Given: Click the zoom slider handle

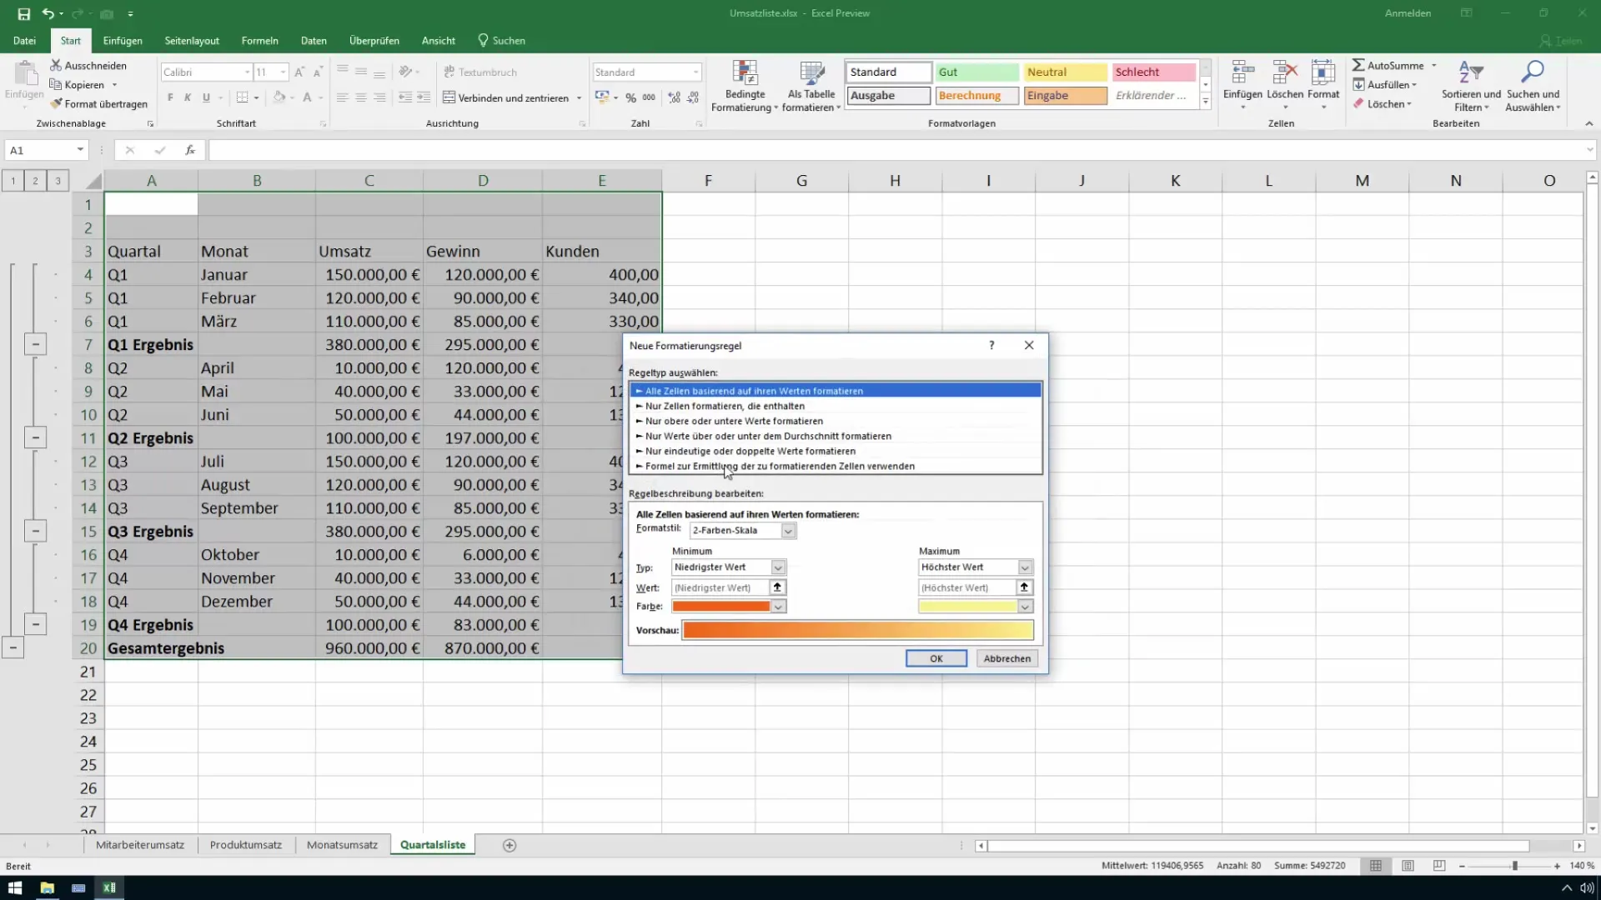Looking at the screenshot, I should coord(1515,867).
